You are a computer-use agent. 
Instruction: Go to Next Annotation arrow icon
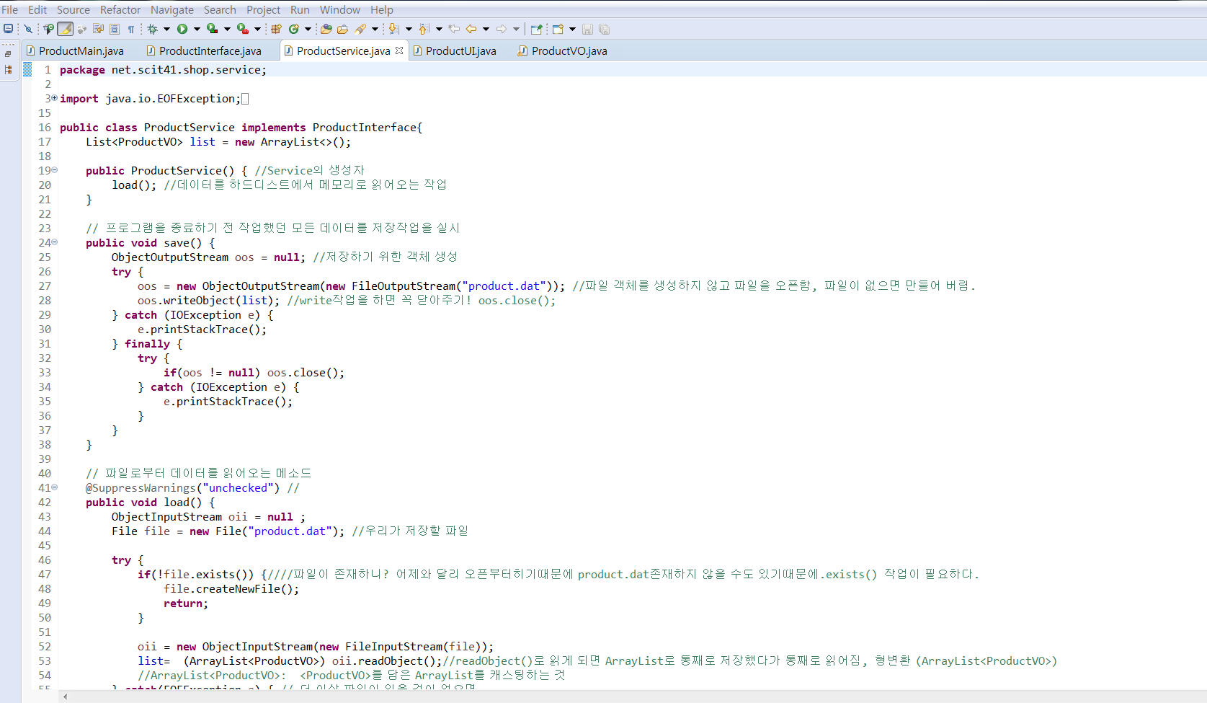[x=393, y=29]
